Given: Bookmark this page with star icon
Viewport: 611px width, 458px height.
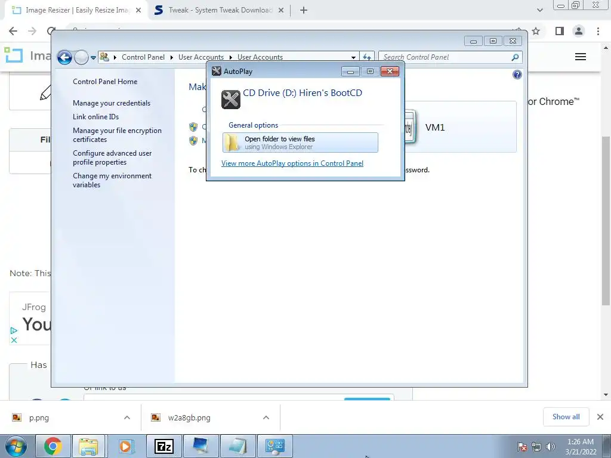Looking at the screenshot, I should [x=536, y=31].
